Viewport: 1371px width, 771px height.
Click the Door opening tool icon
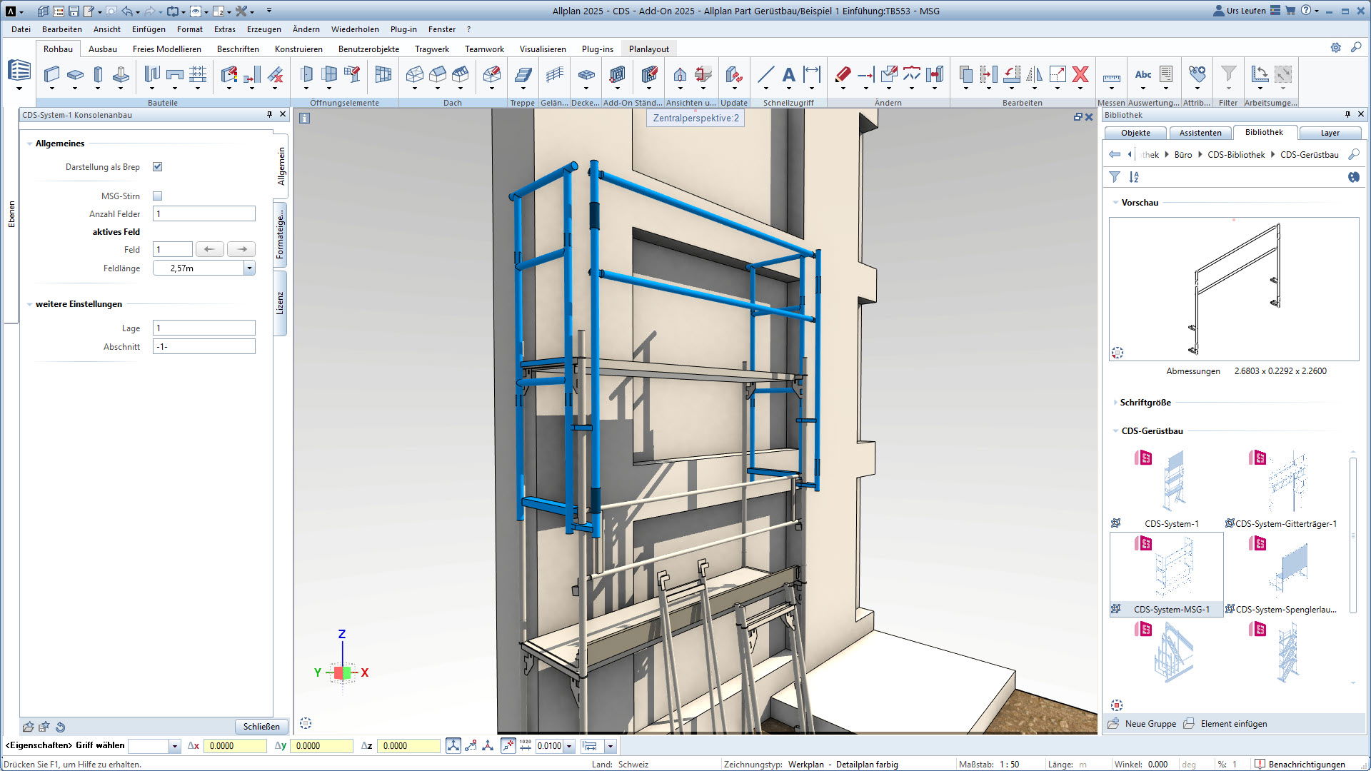[x=306, y=74]
